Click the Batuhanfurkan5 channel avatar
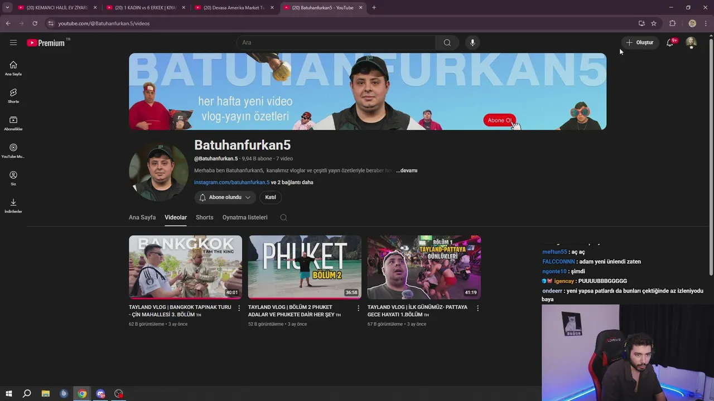Screen dimensions: 714x401 pyautogui.click(x=158, y=172)
